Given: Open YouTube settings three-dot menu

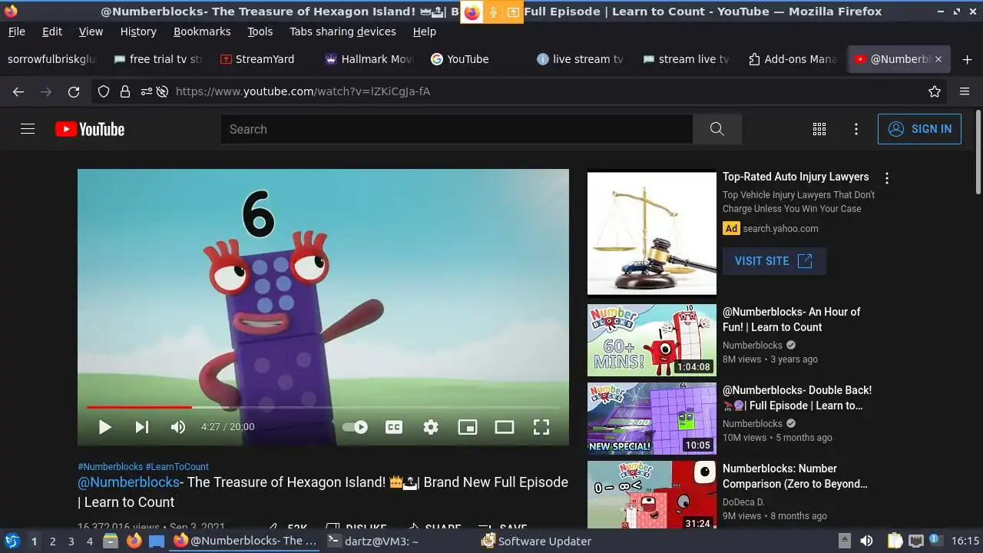Looking at the screenshot, I should (856, 129).
